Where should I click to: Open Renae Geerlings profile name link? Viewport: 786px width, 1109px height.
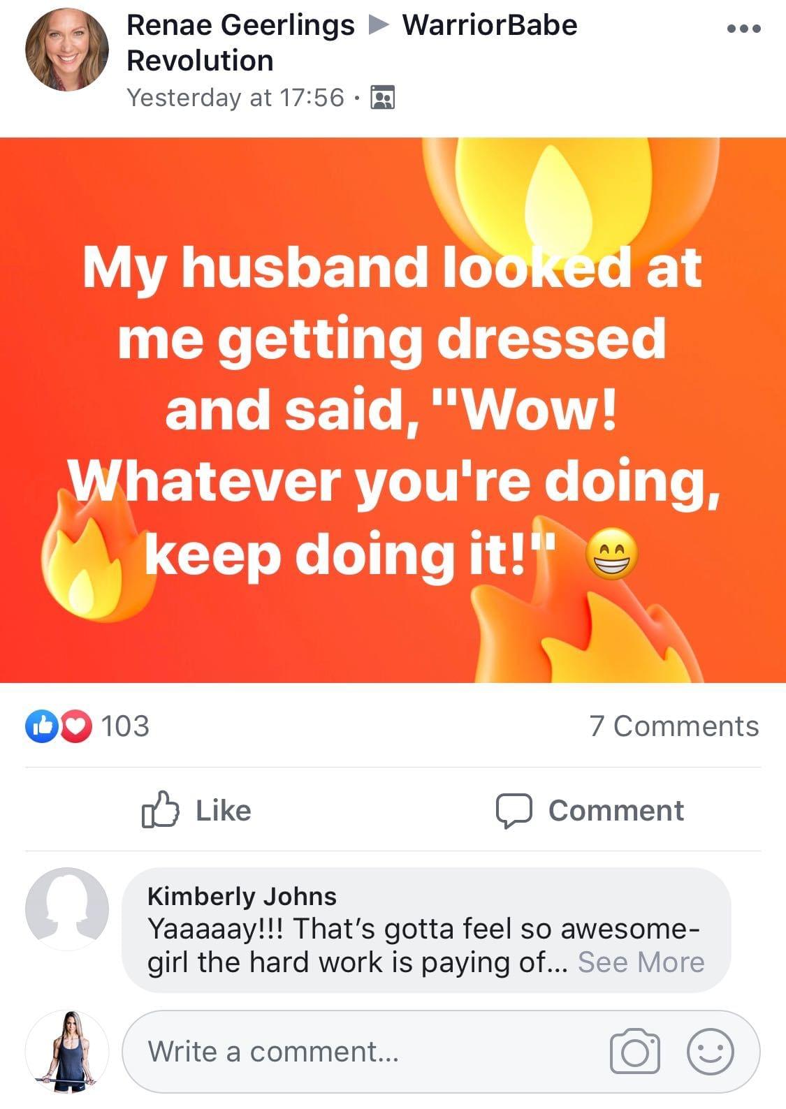click(x=240, y=25)
